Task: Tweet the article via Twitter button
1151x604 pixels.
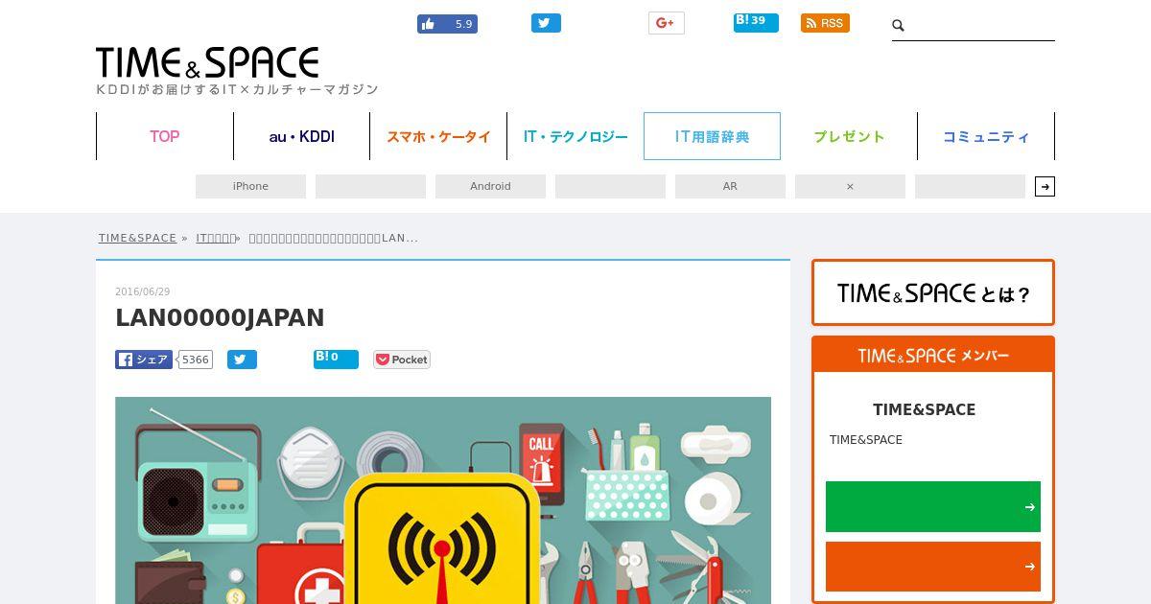Action: click(242, 360)
